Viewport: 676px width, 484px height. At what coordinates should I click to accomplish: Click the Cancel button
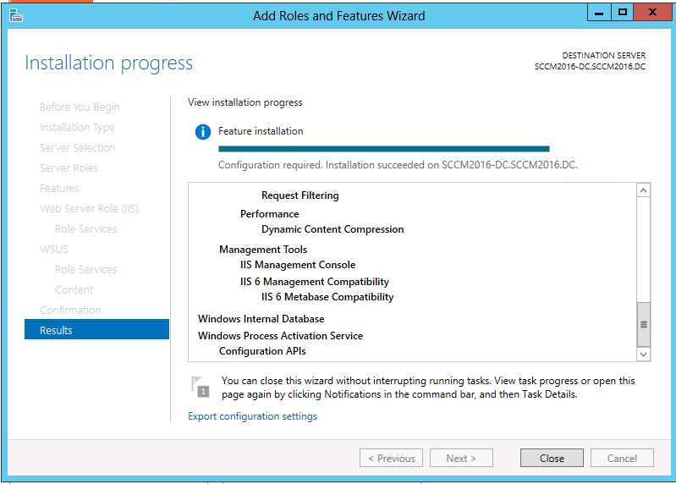[x=622, y=458]
